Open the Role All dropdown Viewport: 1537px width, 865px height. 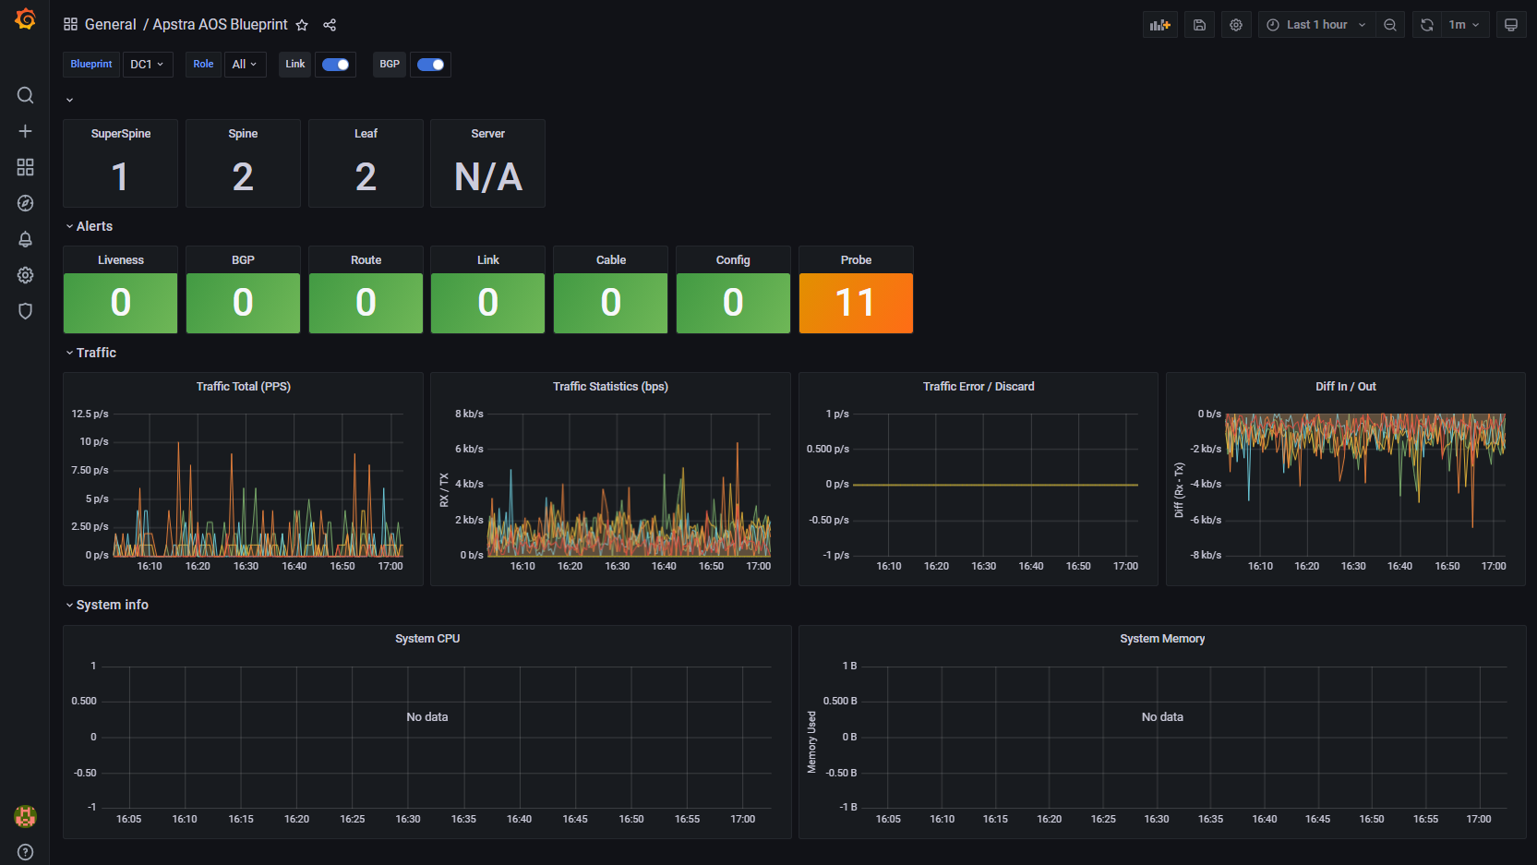click(x=246, y=65)
